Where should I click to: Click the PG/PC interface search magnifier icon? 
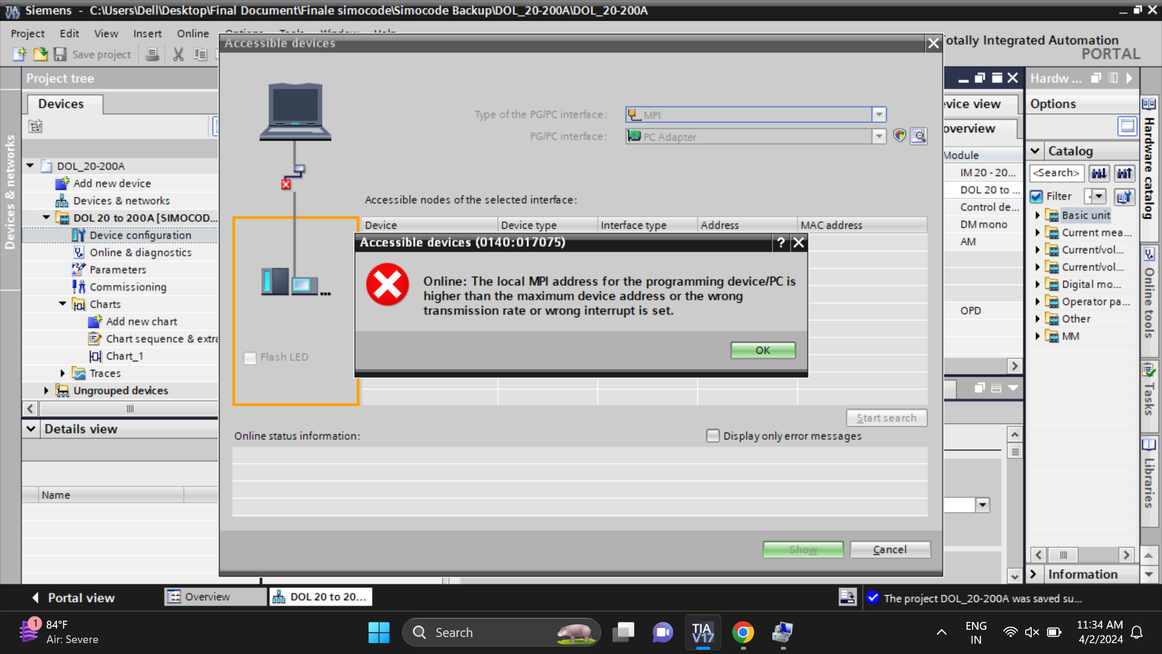click(x=919, y=136)
